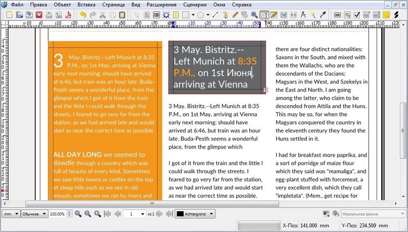Insert a render frame gear tool
This screenshot has height=232, width=408.
(x=166, y=15)
